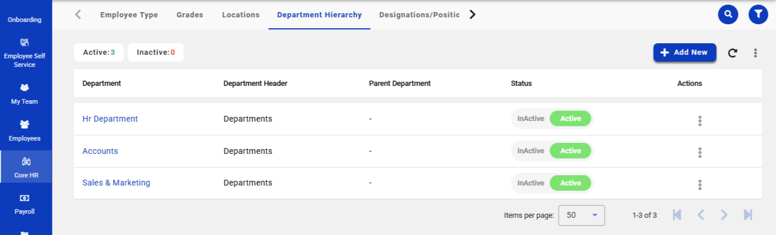Open the actions menu for the Hr Department row
The height and width of the screenshot is (235, 776).
[700, 120]
